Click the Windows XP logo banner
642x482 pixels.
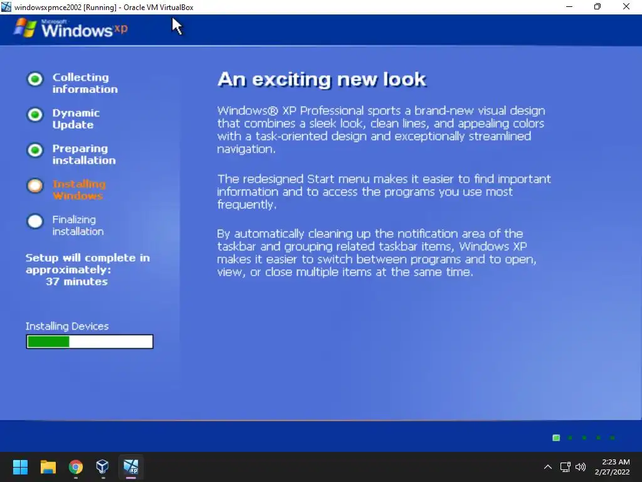[x=70, y=29]
